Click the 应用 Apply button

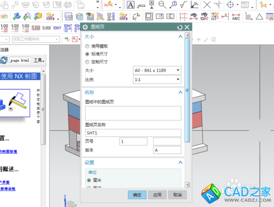(157, 195)
